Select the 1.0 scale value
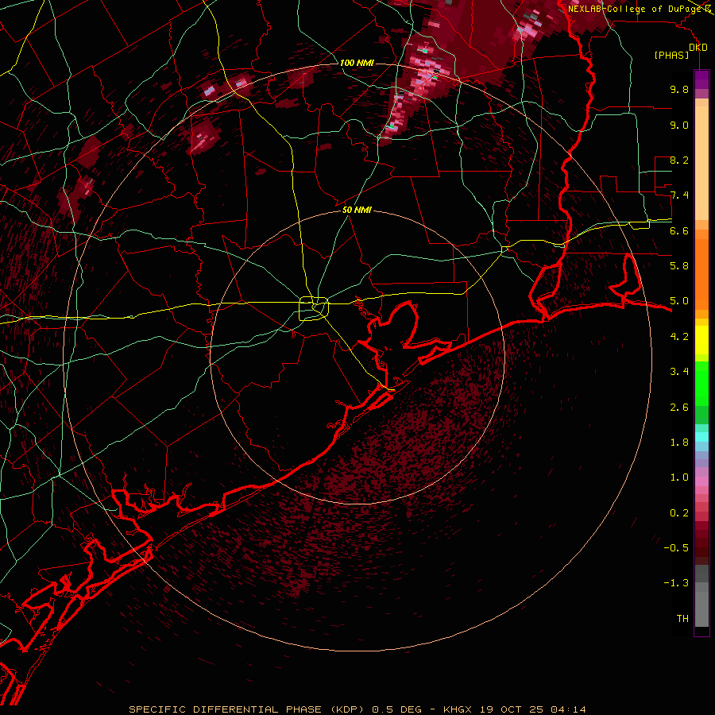Image resolution: width=715 pixels, height=715 pixels. click(679, 477)
